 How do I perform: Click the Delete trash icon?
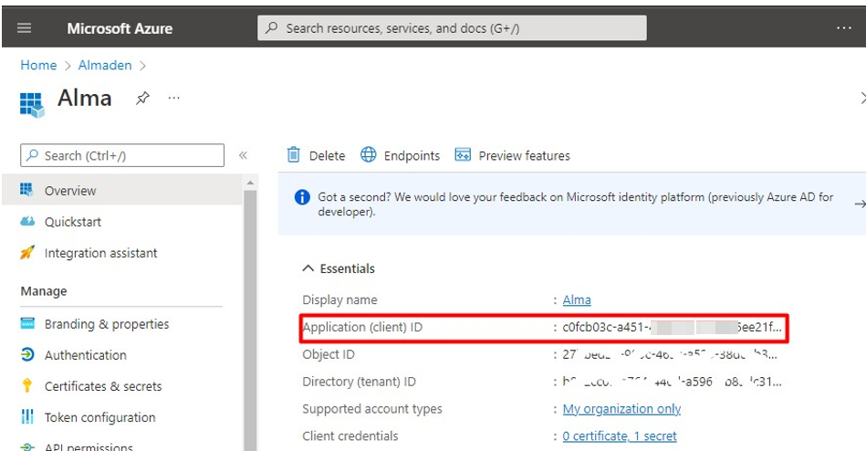click(x=294, y=155)
